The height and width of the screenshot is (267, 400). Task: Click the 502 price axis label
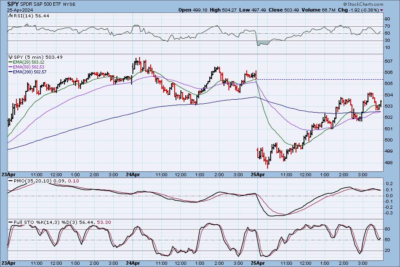[x=388, y=117]
